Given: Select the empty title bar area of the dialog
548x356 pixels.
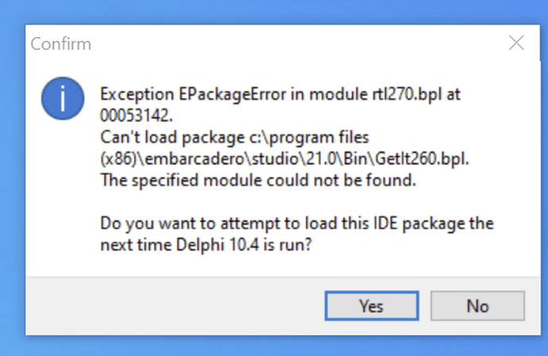Looking at the screenshot, I should [297, 44].
